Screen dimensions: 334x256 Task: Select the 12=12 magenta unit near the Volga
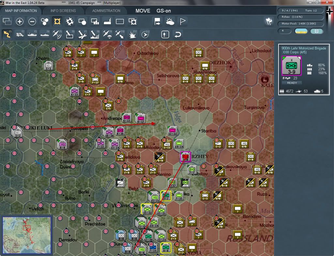pos(172,131)
